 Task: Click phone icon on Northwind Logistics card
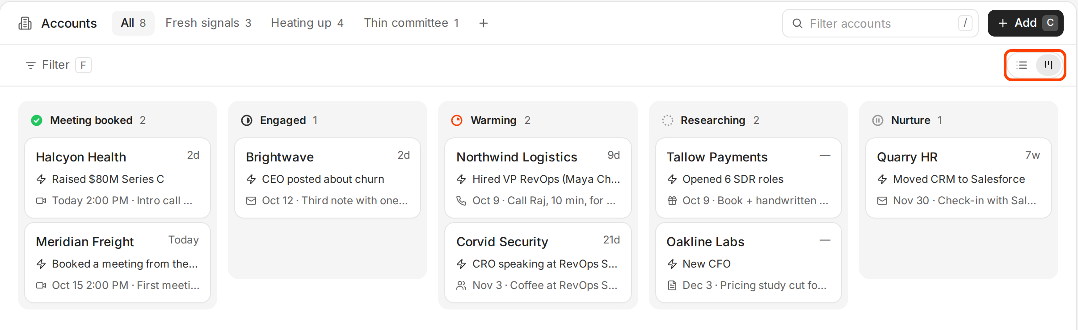click(x=461, y=201)
